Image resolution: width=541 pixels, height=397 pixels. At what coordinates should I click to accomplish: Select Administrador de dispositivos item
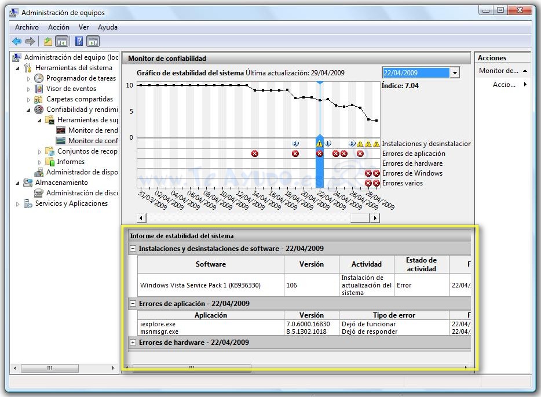[81, 172]
